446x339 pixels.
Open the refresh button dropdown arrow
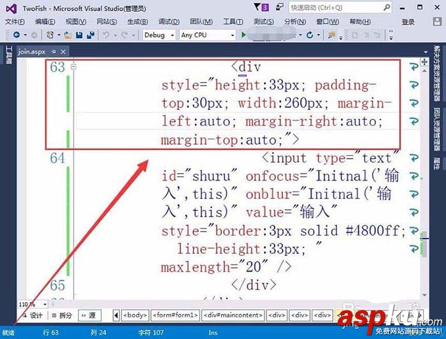coord(319,35)
